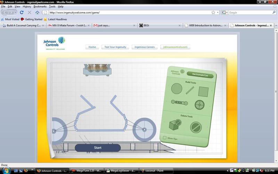Open the View menu
The height and width of the screenshot is (174, 278).
coord(17,7)
